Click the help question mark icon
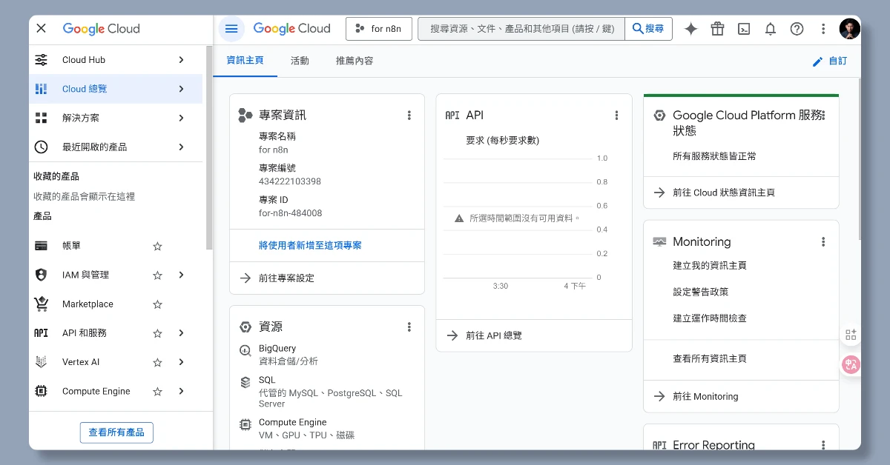 797,29
